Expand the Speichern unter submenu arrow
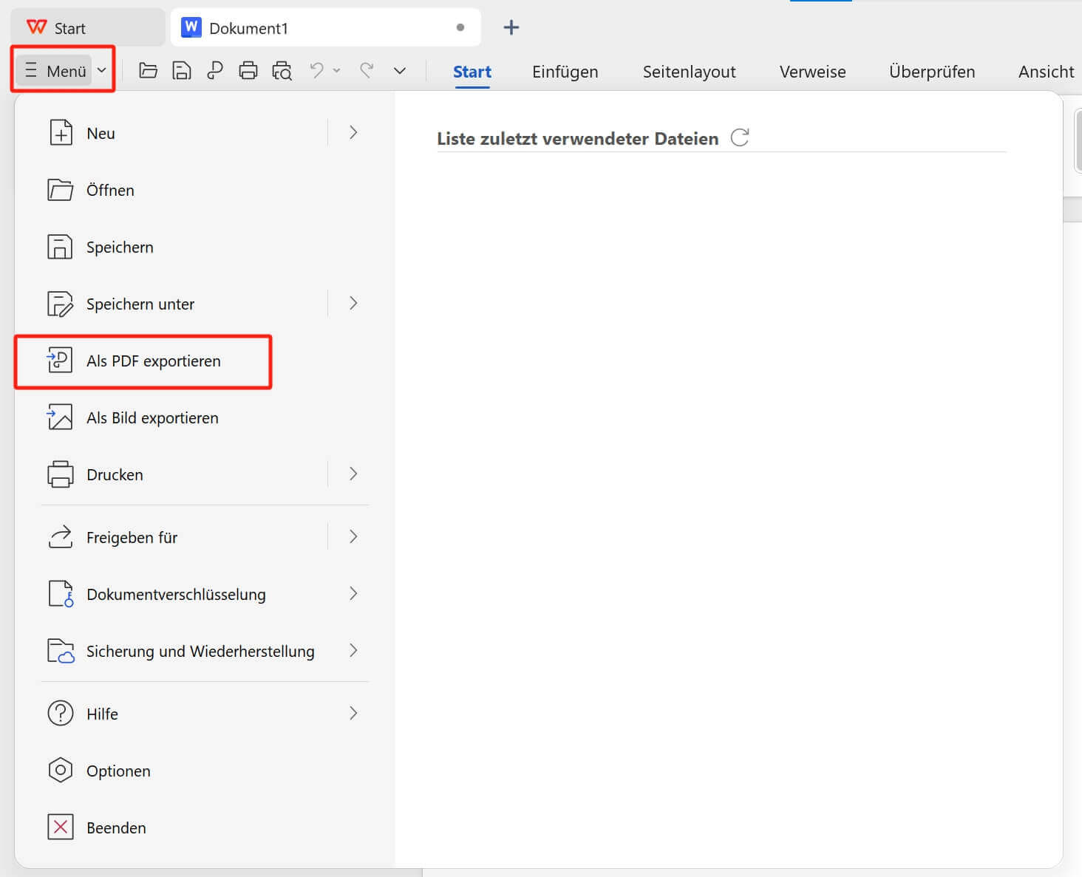1082x877 pixels. coord(353,304)
